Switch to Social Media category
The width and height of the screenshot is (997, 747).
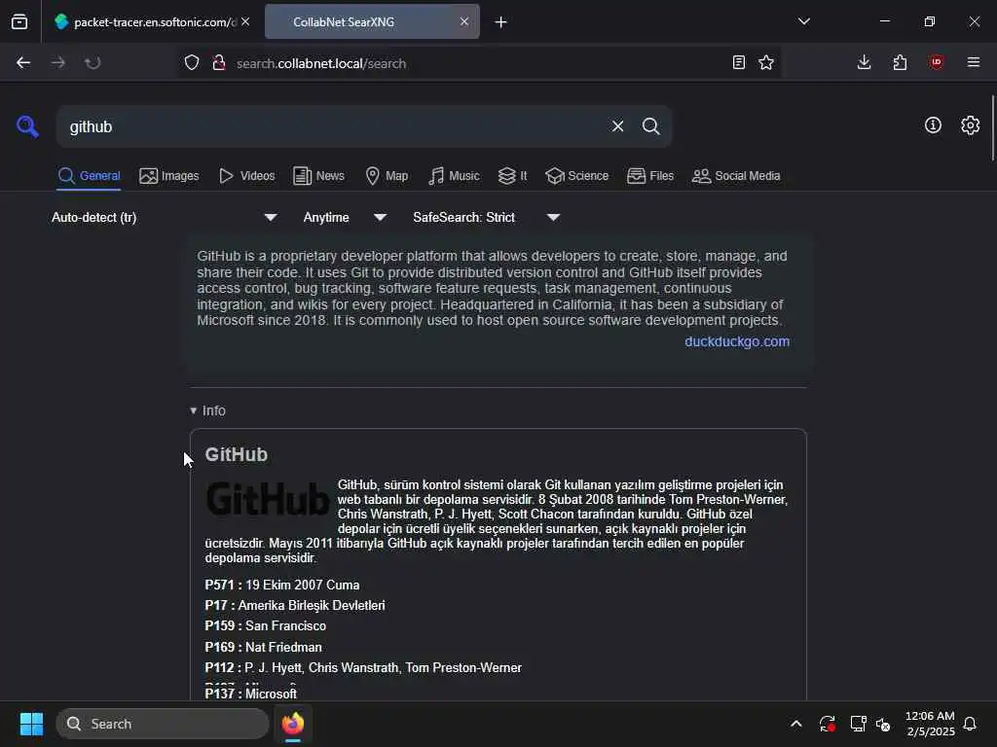coord(736,176)
